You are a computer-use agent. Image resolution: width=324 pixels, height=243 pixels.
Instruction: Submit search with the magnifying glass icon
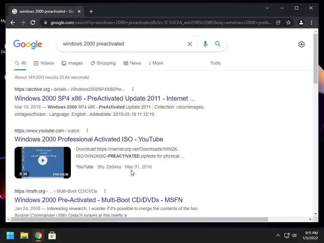(x=218, y=44)
